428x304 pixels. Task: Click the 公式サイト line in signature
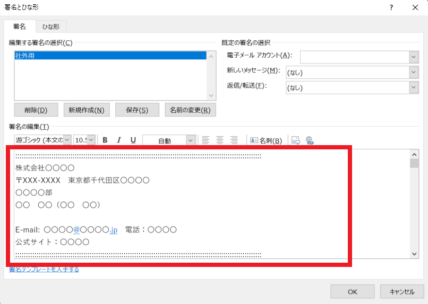pyautogui.click(x=52, y=242)
